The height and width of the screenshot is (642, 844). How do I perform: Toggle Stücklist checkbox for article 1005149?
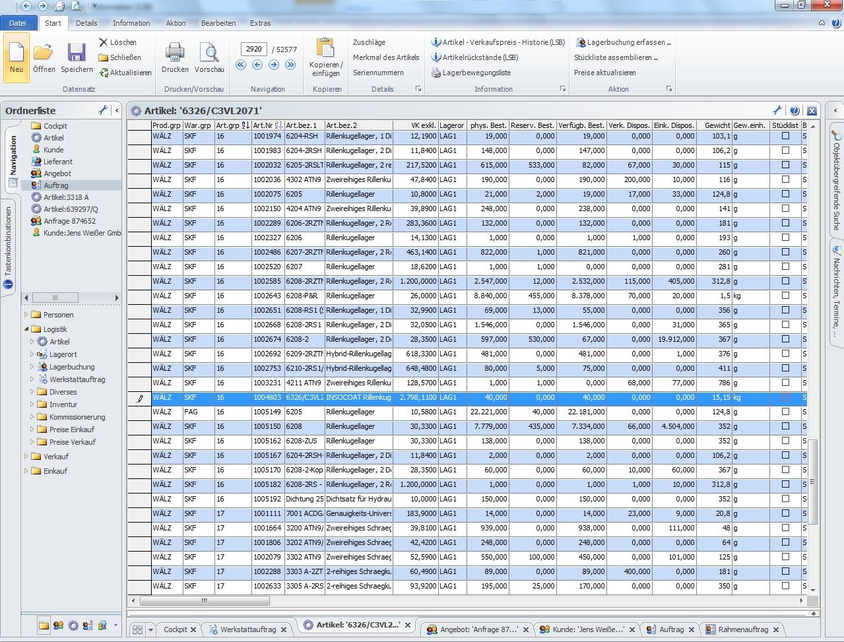pos(785,412)
